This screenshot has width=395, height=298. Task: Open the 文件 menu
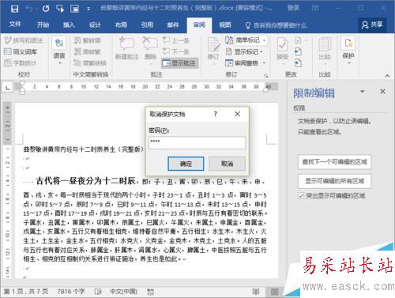pyautogui.click(x=15, y=25)
